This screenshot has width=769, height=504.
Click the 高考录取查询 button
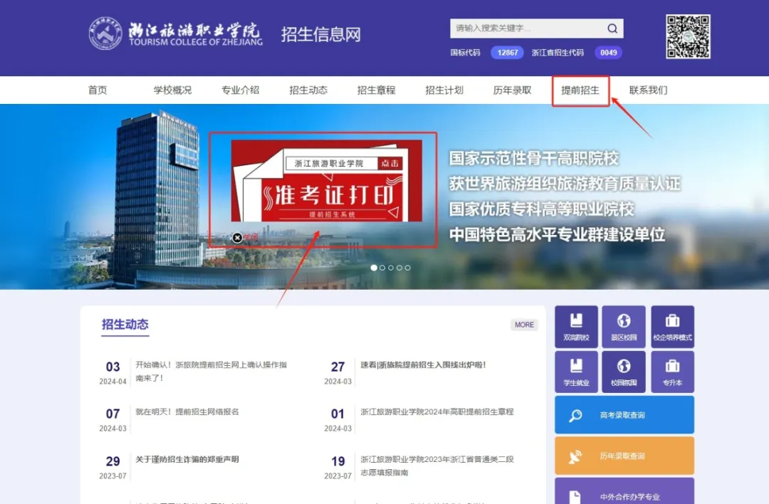(624, 415)
